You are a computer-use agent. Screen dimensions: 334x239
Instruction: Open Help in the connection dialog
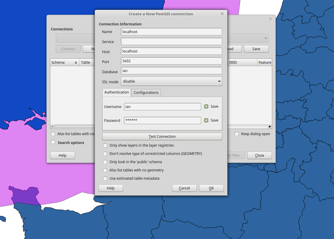pyautogui.click(x=111, y=188)
